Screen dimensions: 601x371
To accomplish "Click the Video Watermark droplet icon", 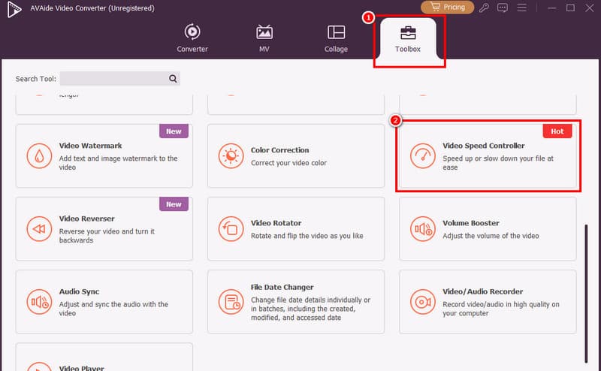I will tap(38, 155).
